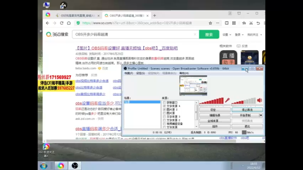Click the undo arrow in browser toolbar

pyautogui.click(x=258, y=23)
